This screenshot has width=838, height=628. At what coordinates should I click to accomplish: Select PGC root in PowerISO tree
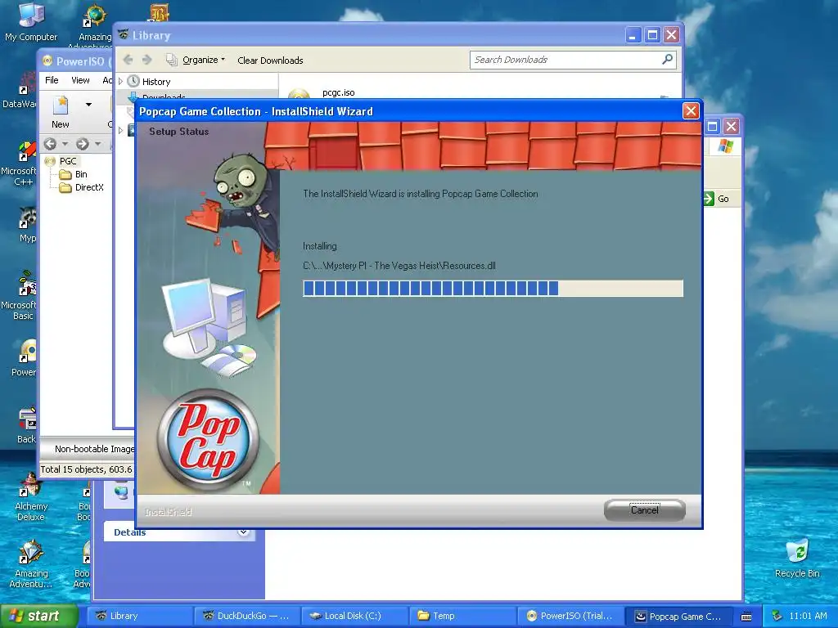tap(67, 161)
